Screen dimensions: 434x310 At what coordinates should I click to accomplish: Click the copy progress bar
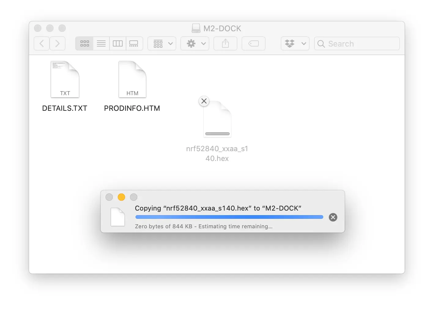(x=229, y=217)
